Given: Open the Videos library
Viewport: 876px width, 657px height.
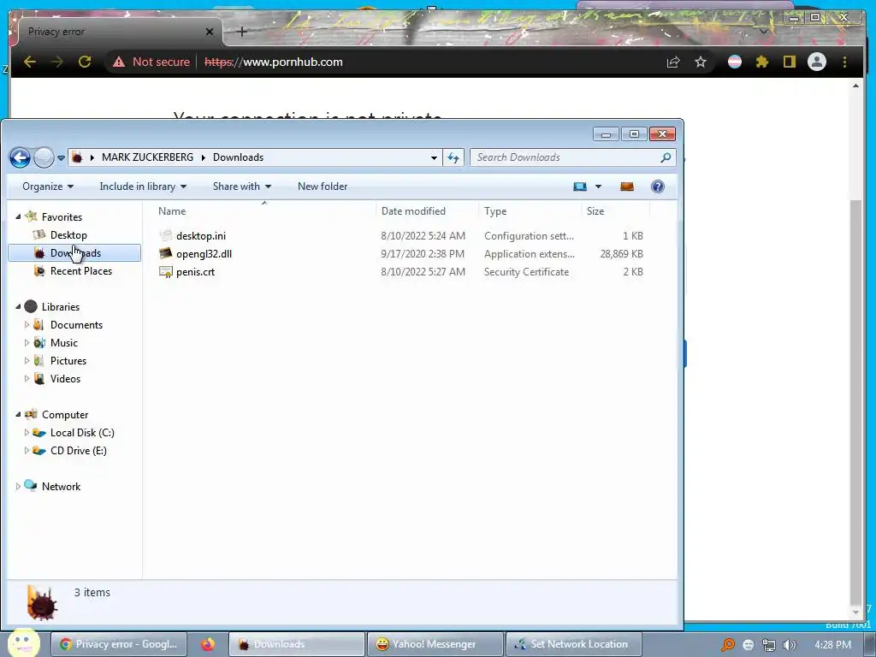Looking at the screenshot, I should coord(65,379).
